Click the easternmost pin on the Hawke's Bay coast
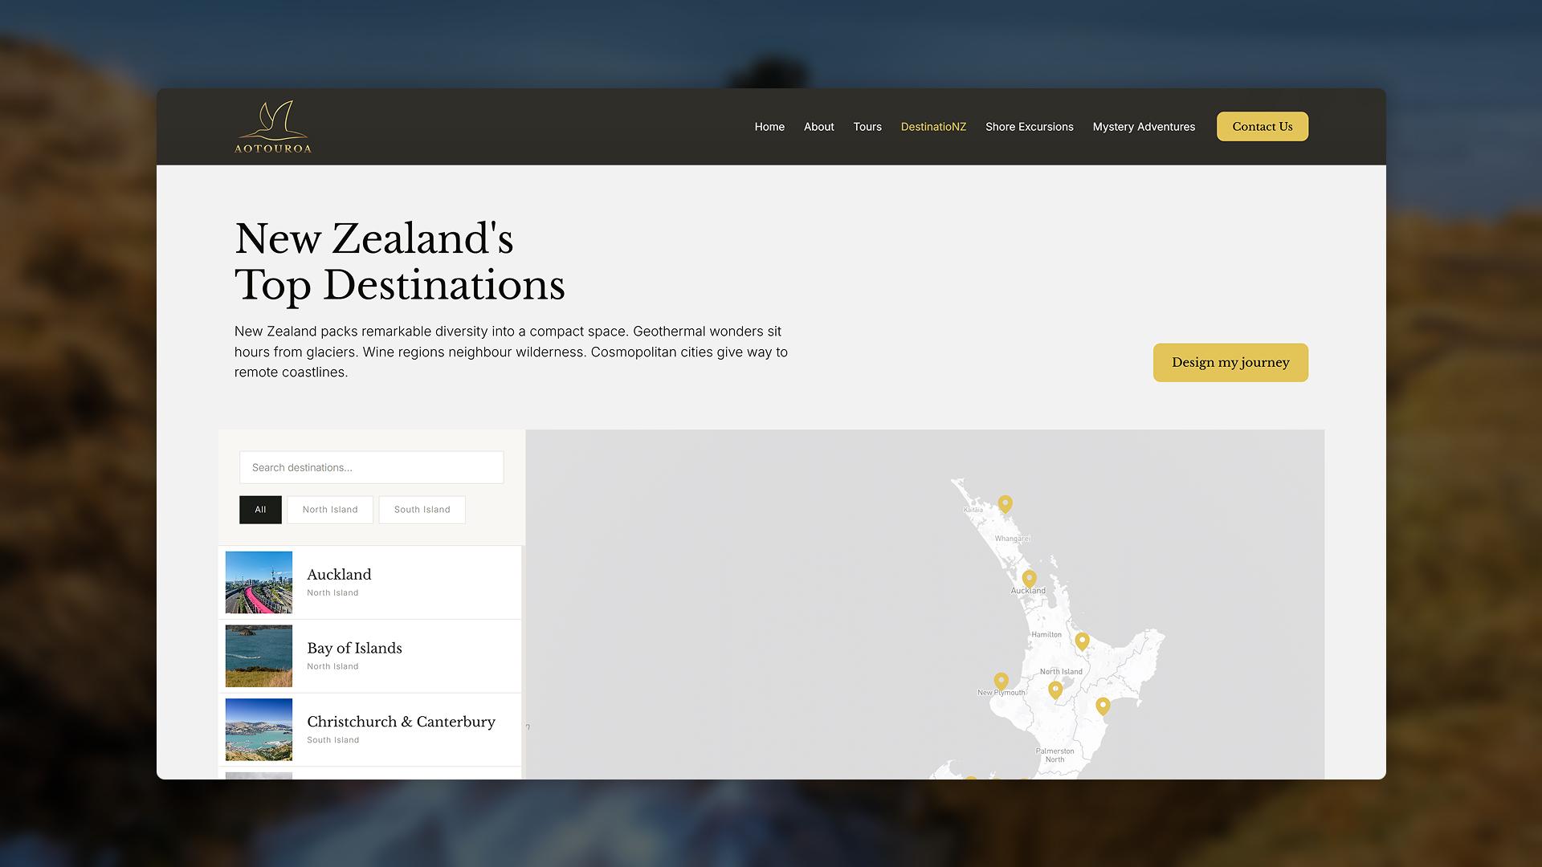Image resolution: width=1542 pixels, height=867 pixels. coord(1103,706)
